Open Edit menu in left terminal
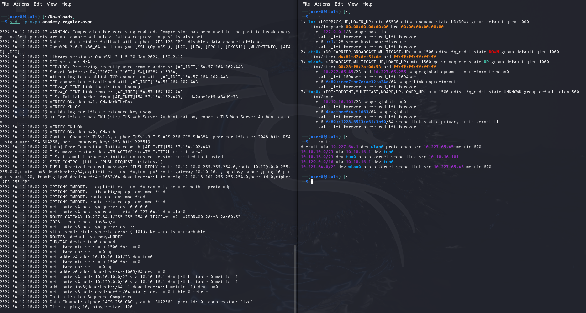This screenshot has width=586, height=313. [x=38, y=4]
